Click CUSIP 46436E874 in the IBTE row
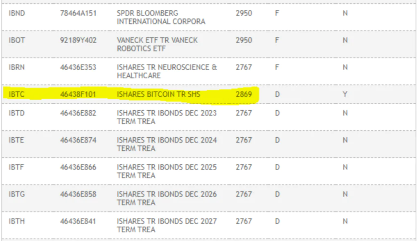The image size is (419, 241). (x=78, y=140)
